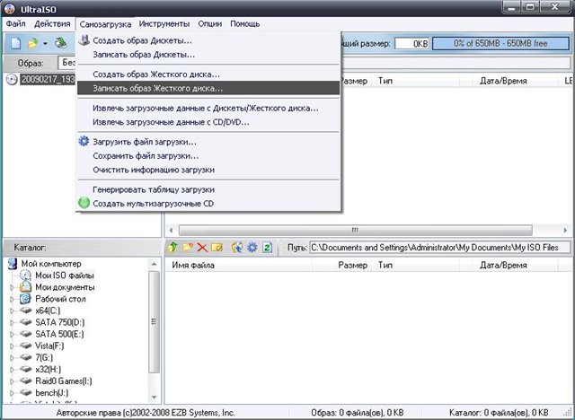Click the drive icon of x64(C:)
Screen dimensions: 575x420
(26, 311)
